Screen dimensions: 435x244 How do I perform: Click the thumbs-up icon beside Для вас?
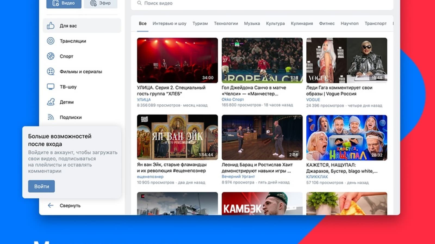[x=51, y=26]
